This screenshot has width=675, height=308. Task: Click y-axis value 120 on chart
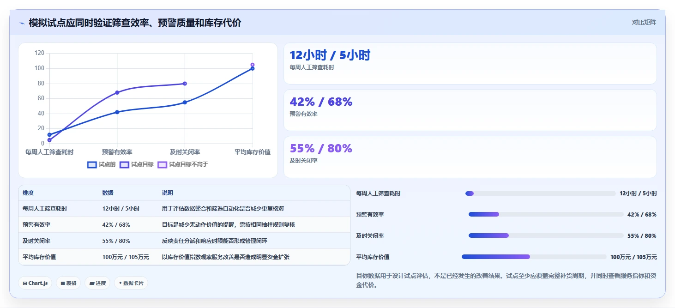39,53
